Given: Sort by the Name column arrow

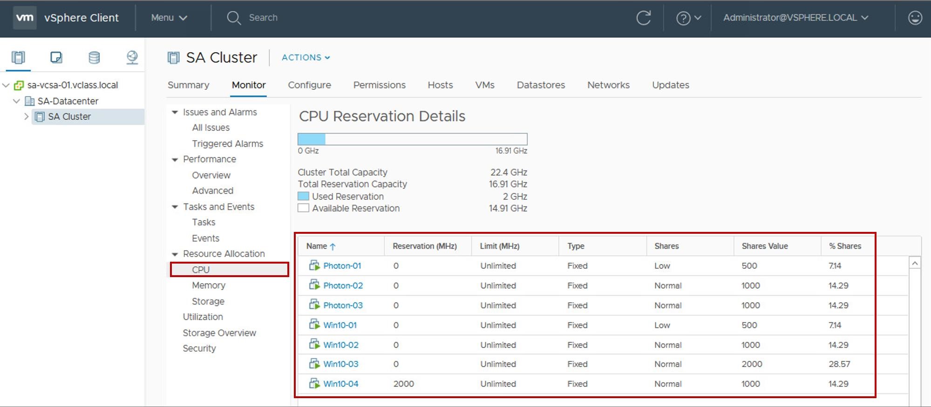Looking at the screenshot, I should click(x=333, y=246).
